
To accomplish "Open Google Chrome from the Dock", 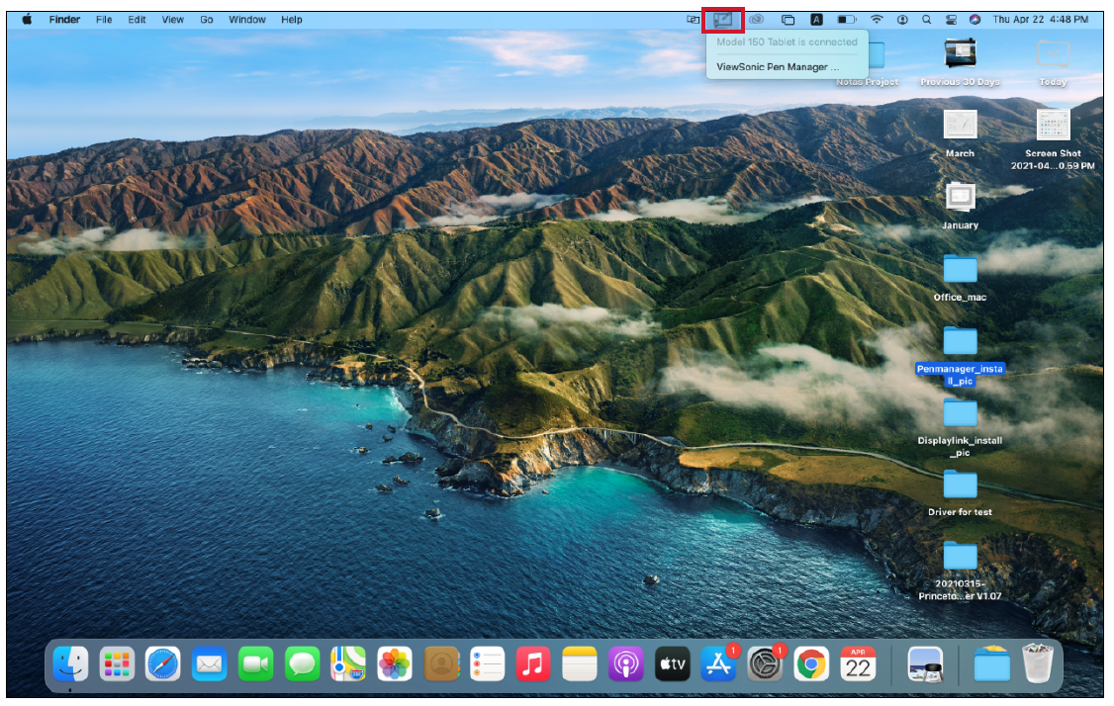I will 811,664.
